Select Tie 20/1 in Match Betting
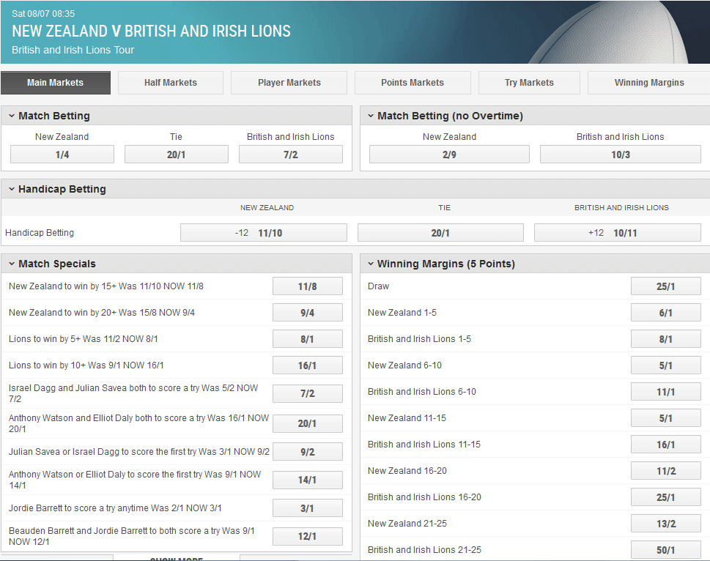710x561 pixels. coord(176,155)
